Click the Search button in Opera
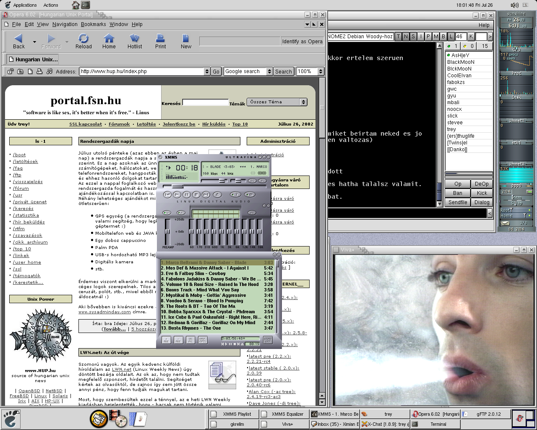Image resolution: width=537 pixels, height=430 pixels. coord(283,71)
